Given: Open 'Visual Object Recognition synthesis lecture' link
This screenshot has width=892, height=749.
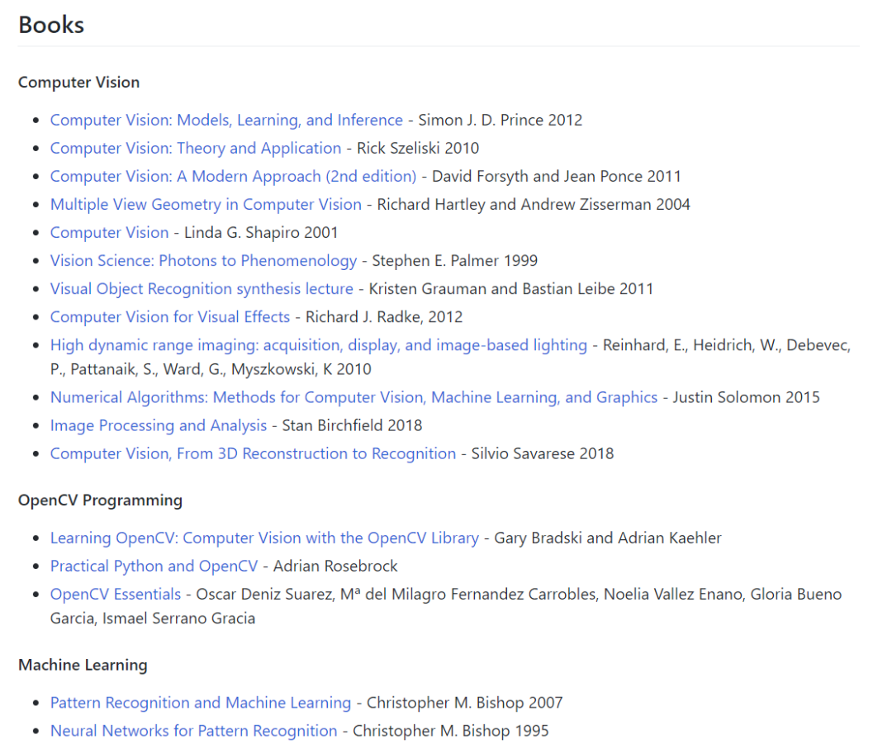Looking at the screenshot, I should [x=202, y=289].
